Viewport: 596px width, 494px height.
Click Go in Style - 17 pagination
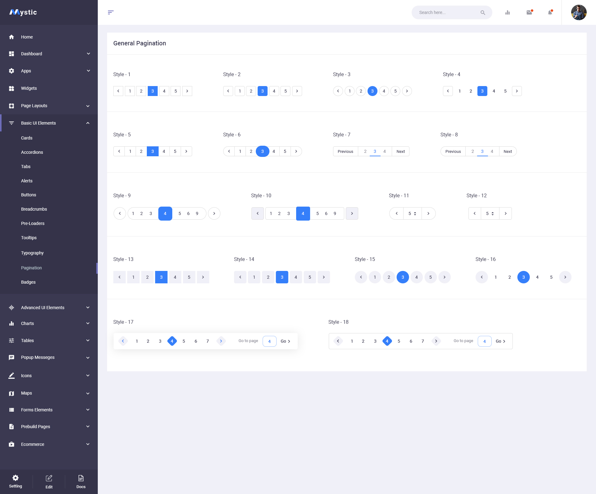[x=284, y=341]
